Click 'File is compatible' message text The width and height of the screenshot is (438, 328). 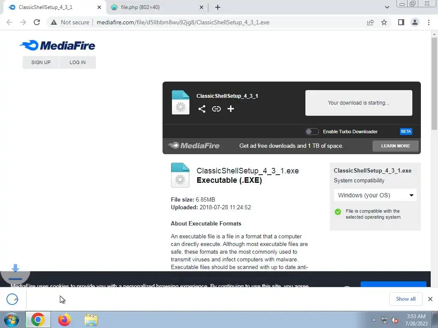[373, 214]
